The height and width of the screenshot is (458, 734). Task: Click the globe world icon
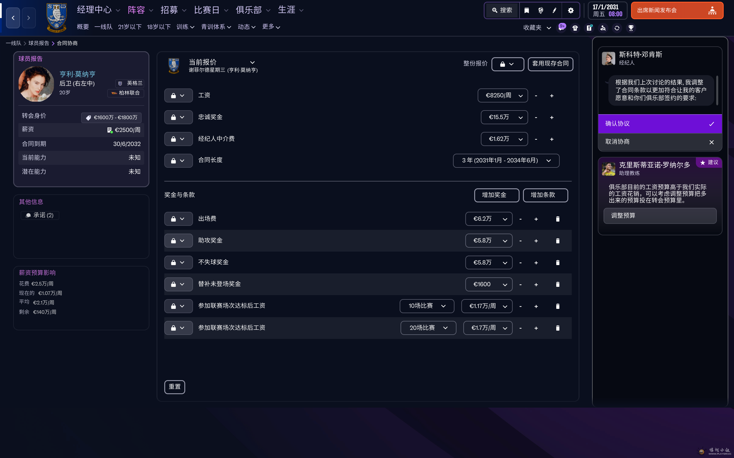point(540,10)
